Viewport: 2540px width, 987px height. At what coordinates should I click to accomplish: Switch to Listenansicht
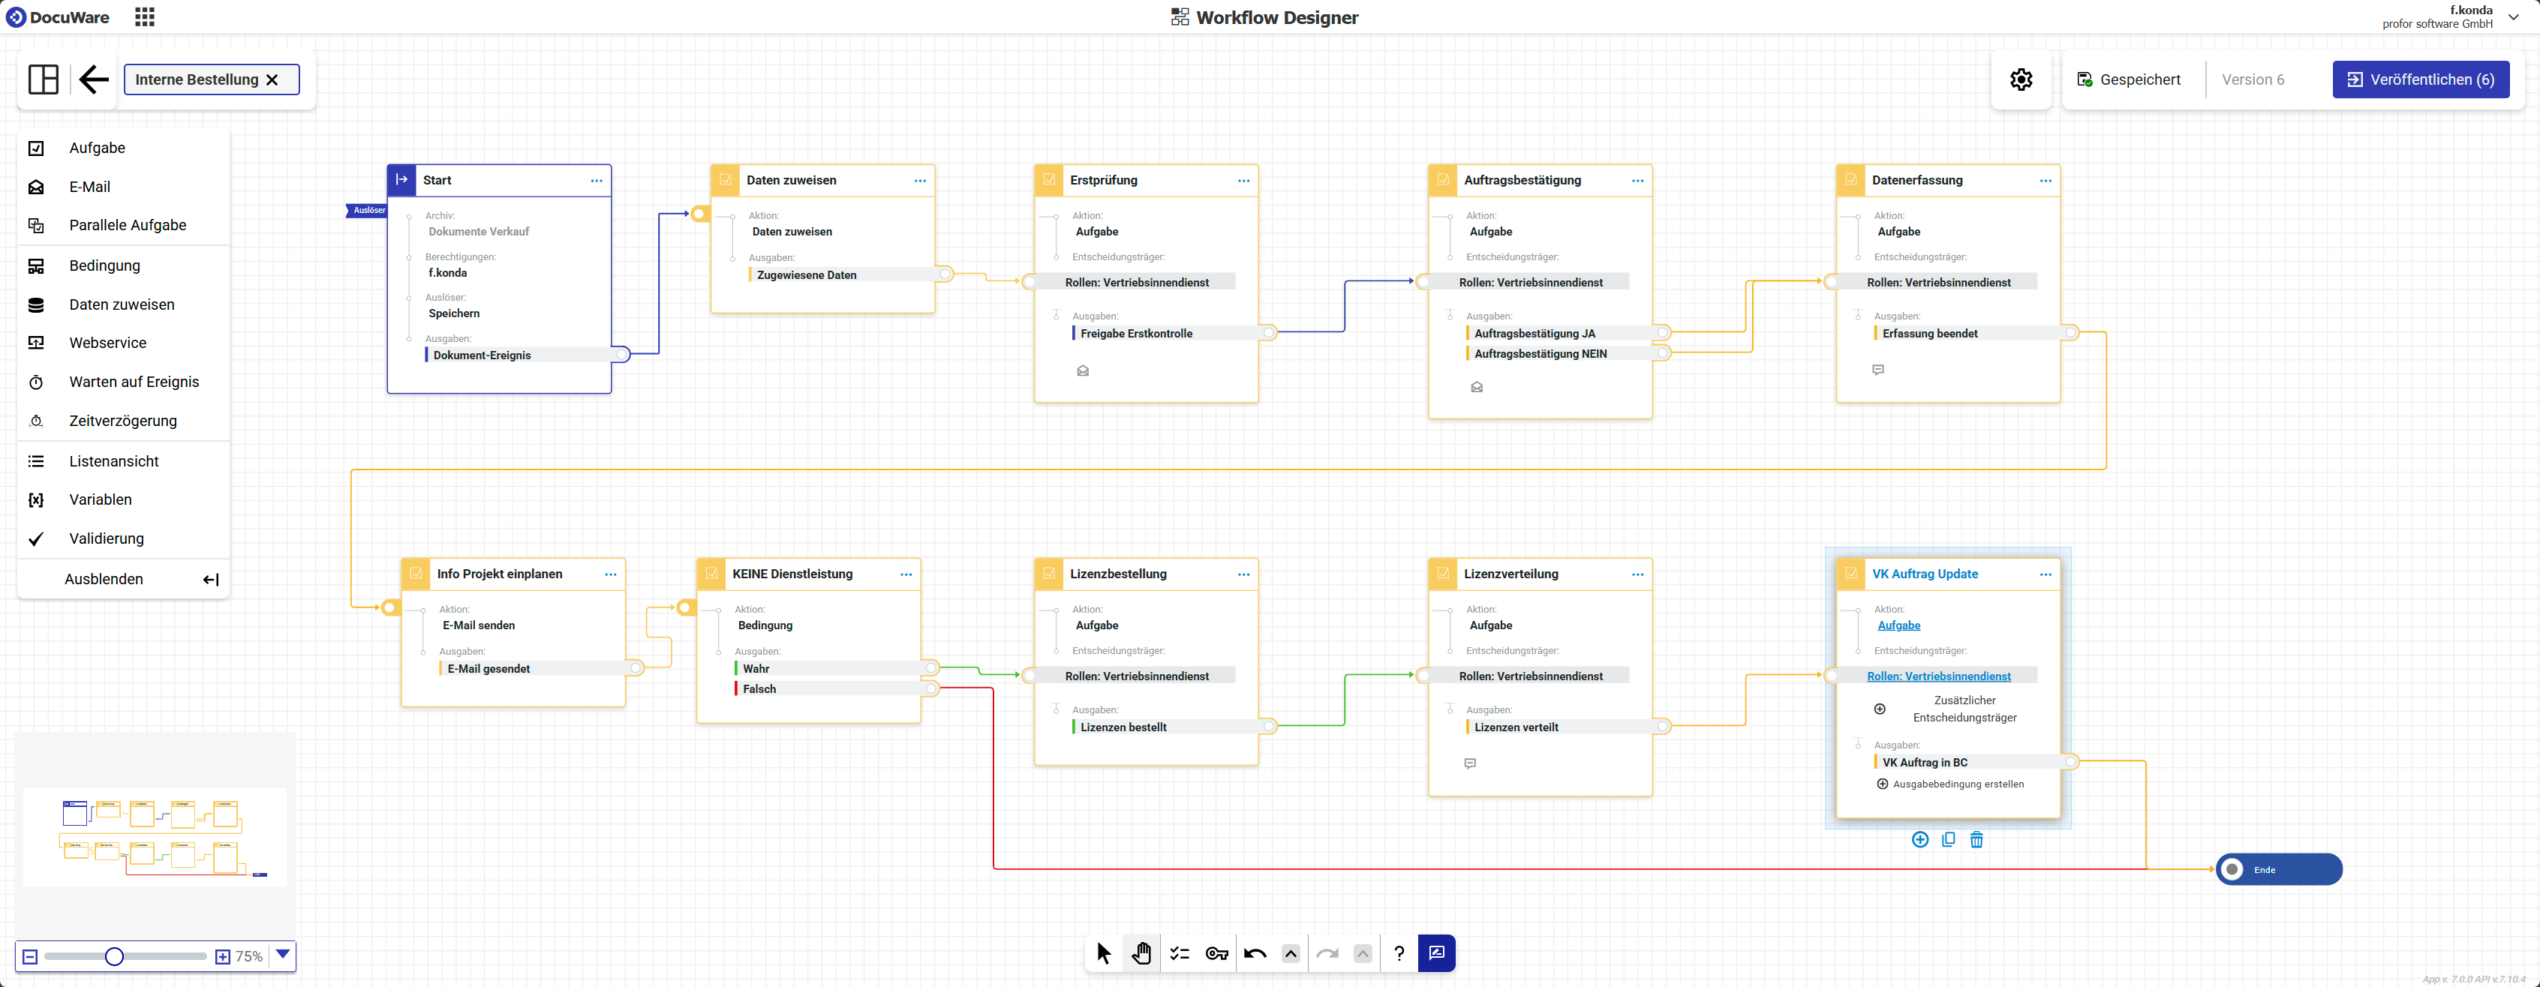pyautogui.click(x=123, y=461)
